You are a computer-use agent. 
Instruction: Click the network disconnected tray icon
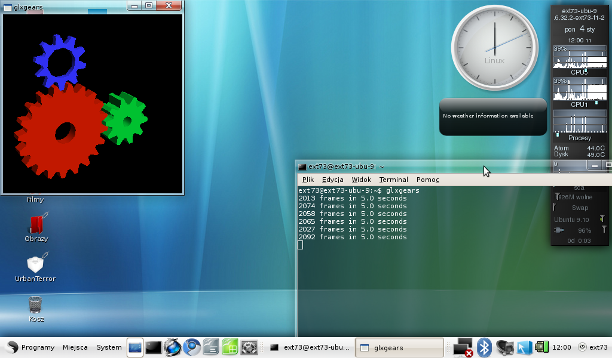pyautogui.click(x=463, y=347)
